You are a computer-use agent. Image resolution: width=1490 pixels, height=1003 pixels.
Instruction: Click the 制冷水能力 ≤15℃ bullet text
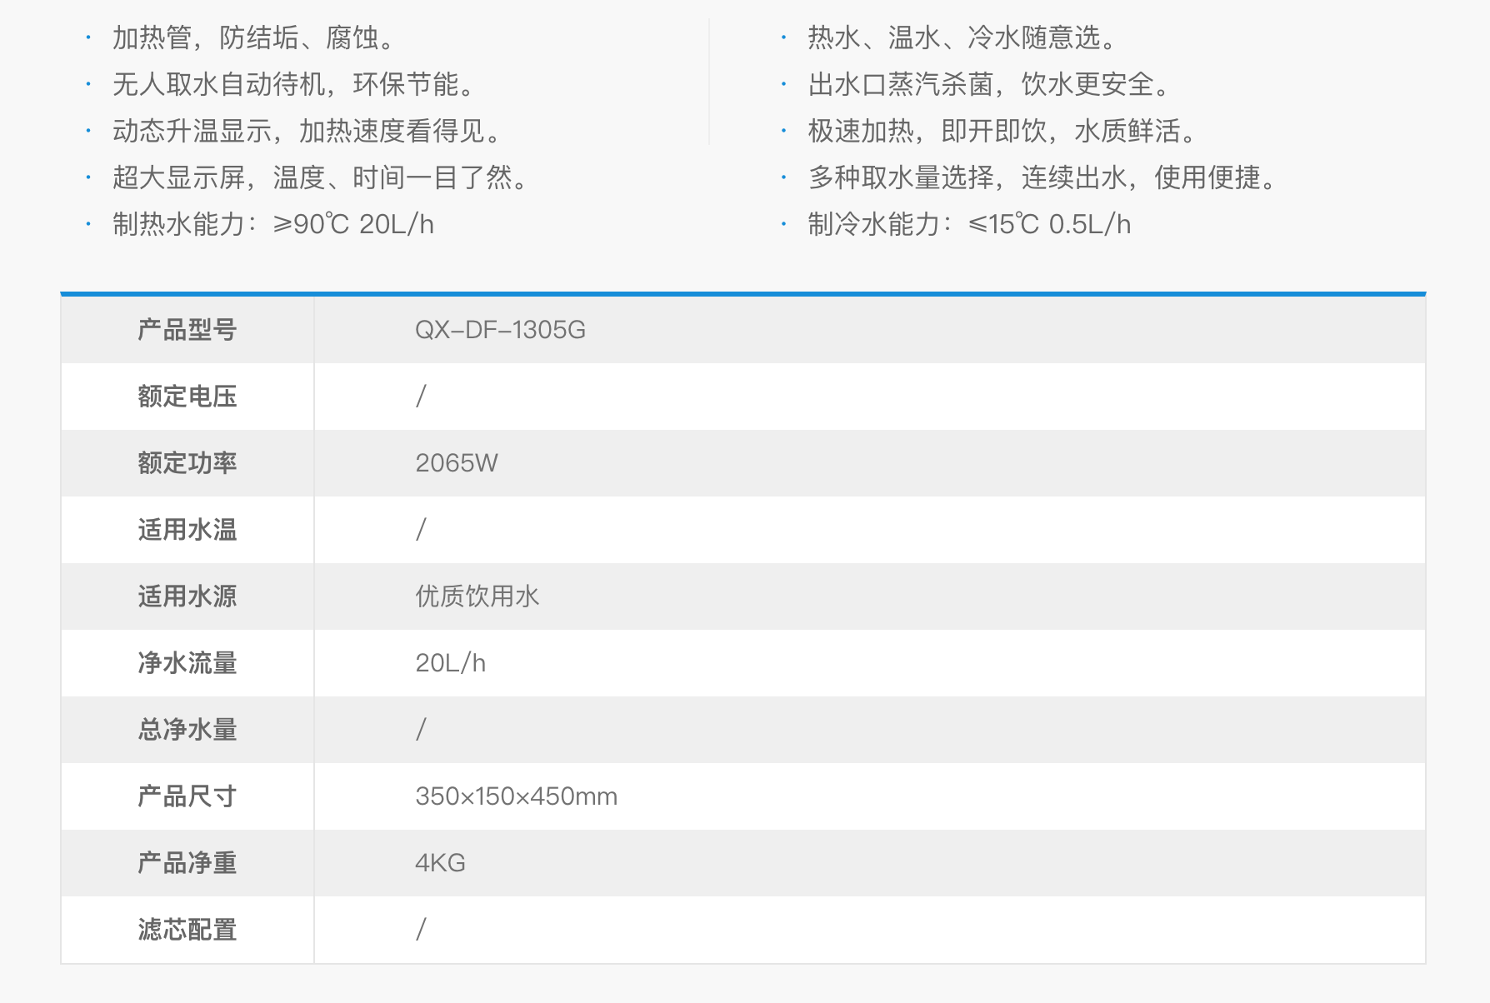click(969, 224)
